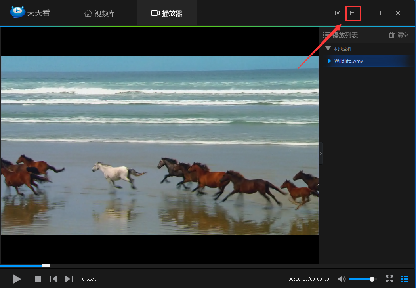Click the video progress bar
The width and height of the screenshot is (416, 288).
point(158,265)
